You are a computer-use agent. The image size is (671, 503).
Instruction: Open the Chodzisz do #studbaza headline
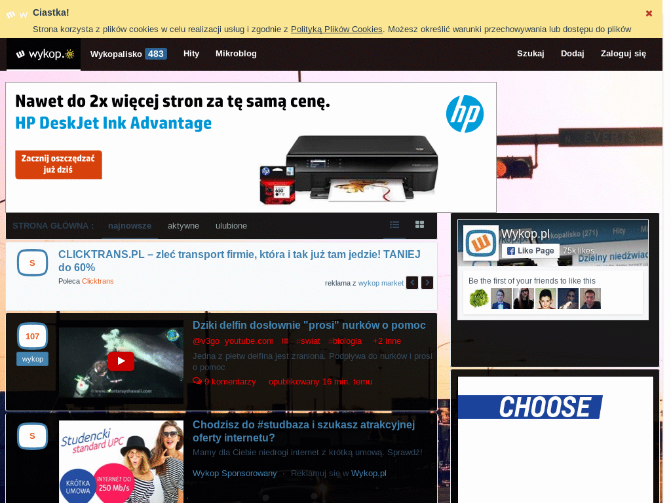304,431
